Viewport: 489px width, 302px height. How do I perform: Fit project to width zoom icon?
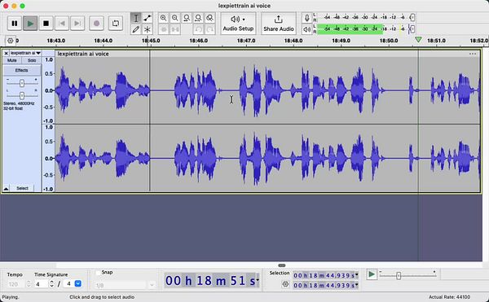pyautogui.click(x=198, y=18)
